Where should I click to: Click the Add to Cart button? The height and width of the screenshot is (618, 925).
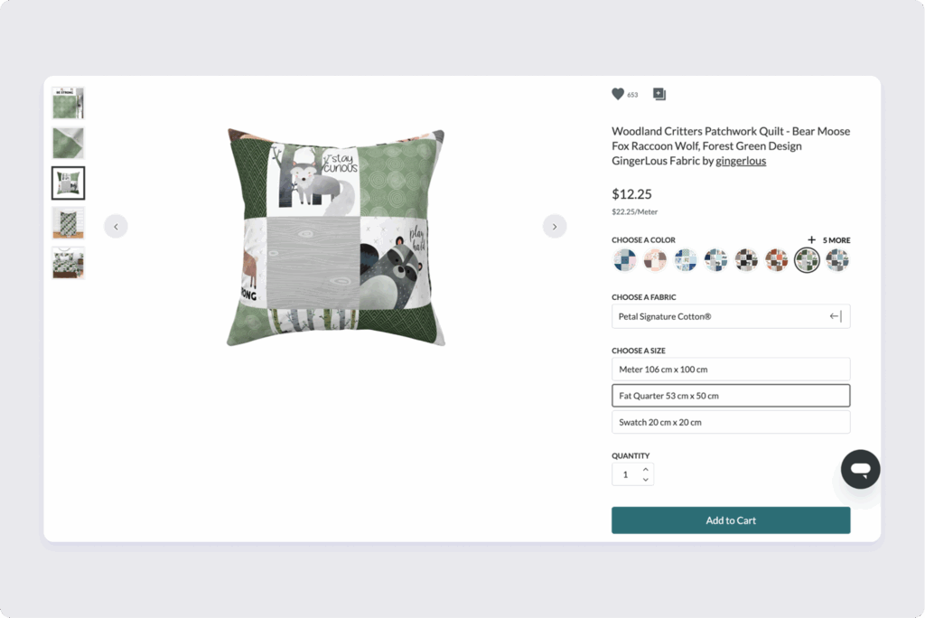tap(731, 520)
